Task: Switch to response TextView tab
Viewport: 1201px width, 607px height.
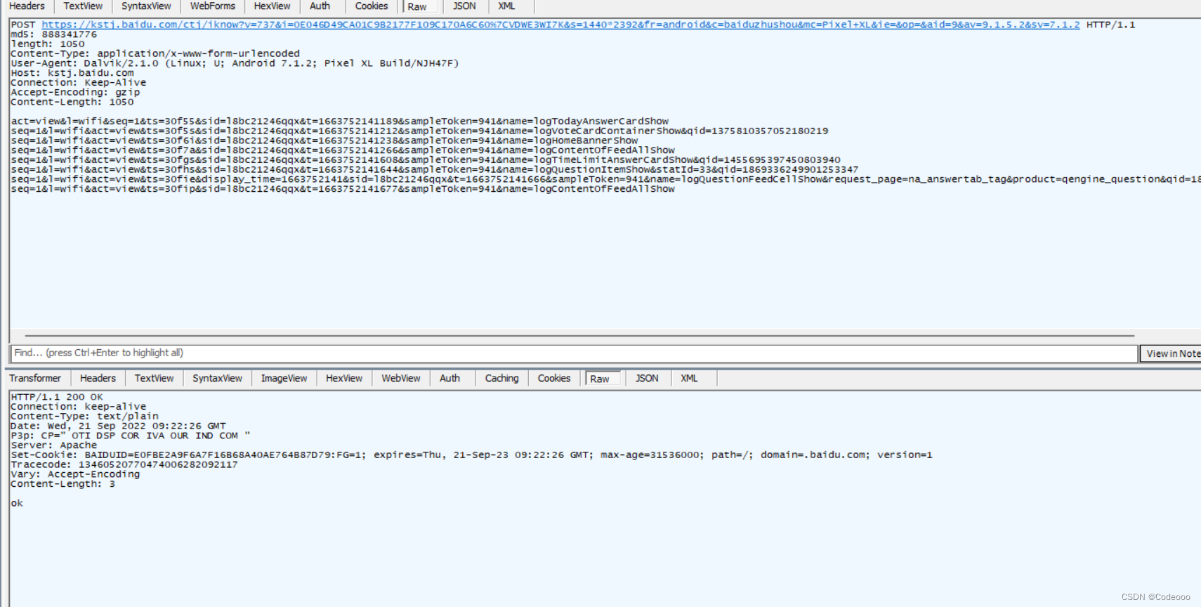Action: point(154,378)
